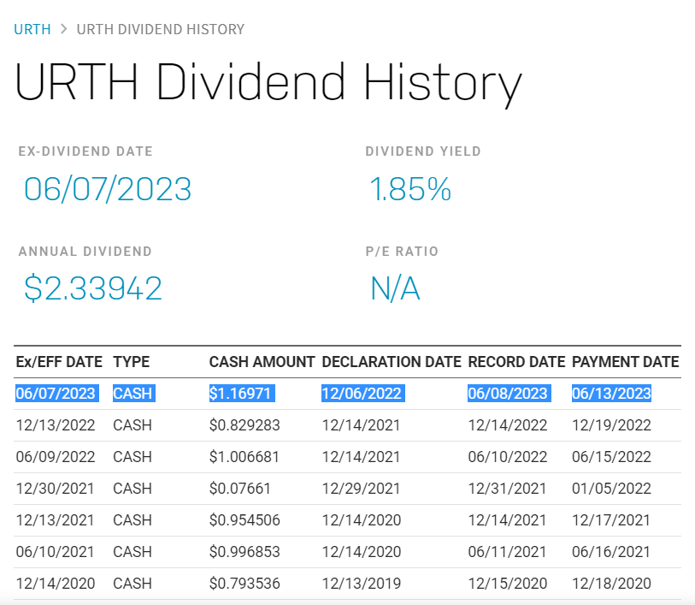This screenshot has width=695, height=605.
Task: Click the record date 12/31/2021
Action: coord(507,489)
